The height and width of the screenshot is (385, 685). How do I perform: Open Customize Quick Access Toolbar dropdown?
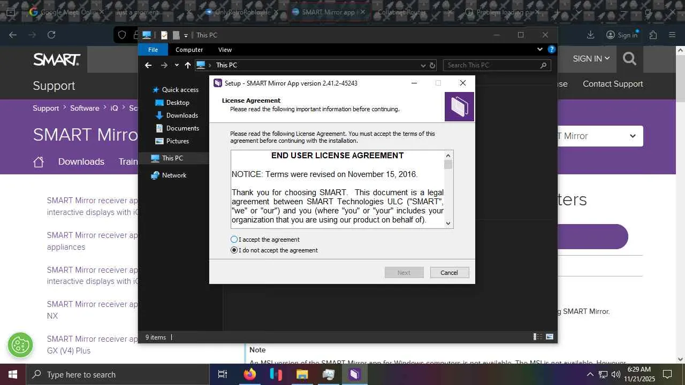(x=186, y=35)
